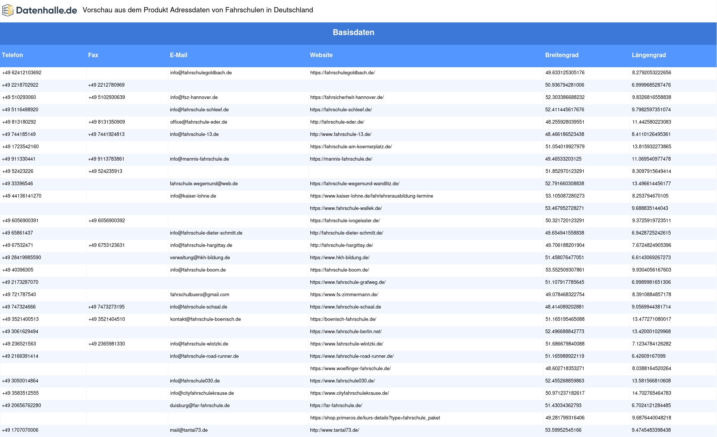
Task: Select email fahrschulbuero@gmail.com
Action: (200, 295)
